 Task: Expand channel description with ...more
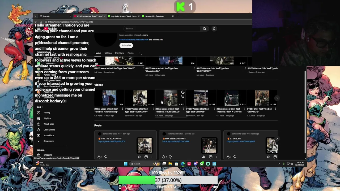click(x=144, y=35)
